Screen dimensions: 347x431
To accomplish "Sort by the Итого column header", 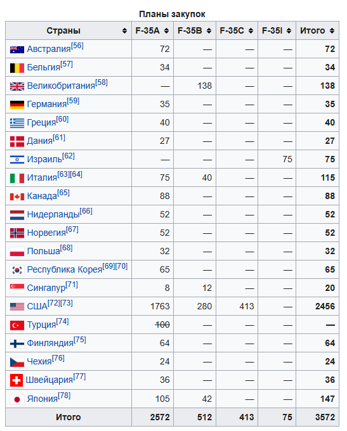I will point(317,30).
